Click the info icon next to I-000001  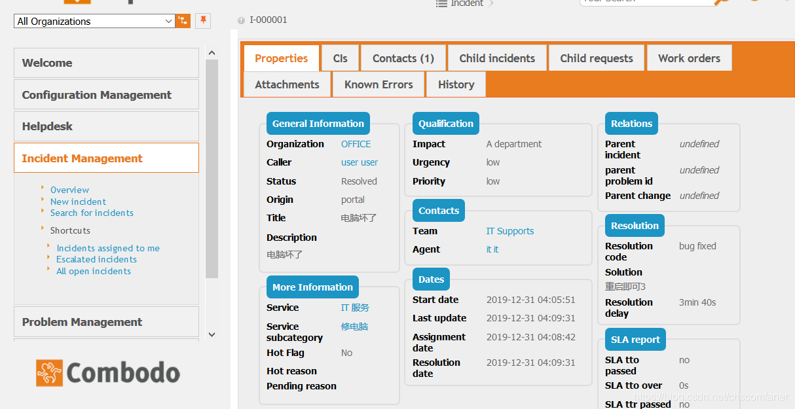coord(241,20)
